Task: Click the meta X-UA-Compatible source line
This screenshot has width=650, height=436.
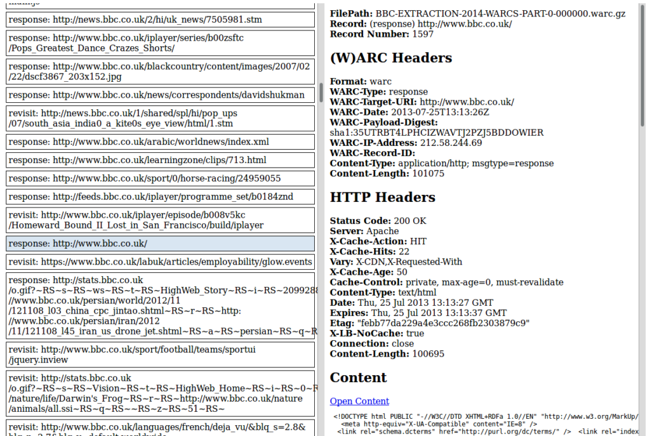Action: click(x=439, y=424)
